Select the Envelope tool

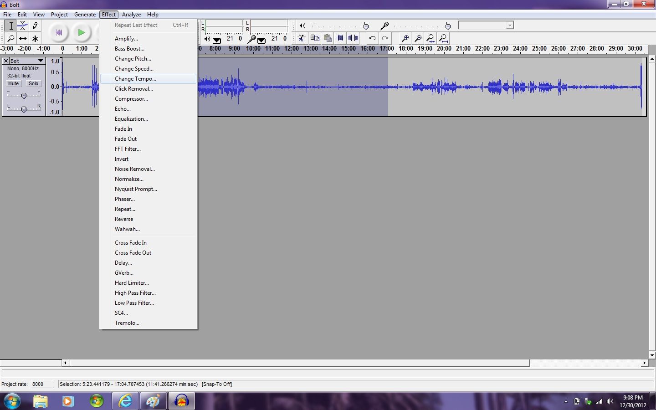pos(23,26)
